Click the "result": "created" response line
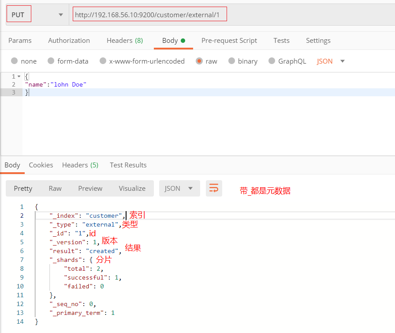The height and width of the screenshot is (333, 395). point(86,251)
